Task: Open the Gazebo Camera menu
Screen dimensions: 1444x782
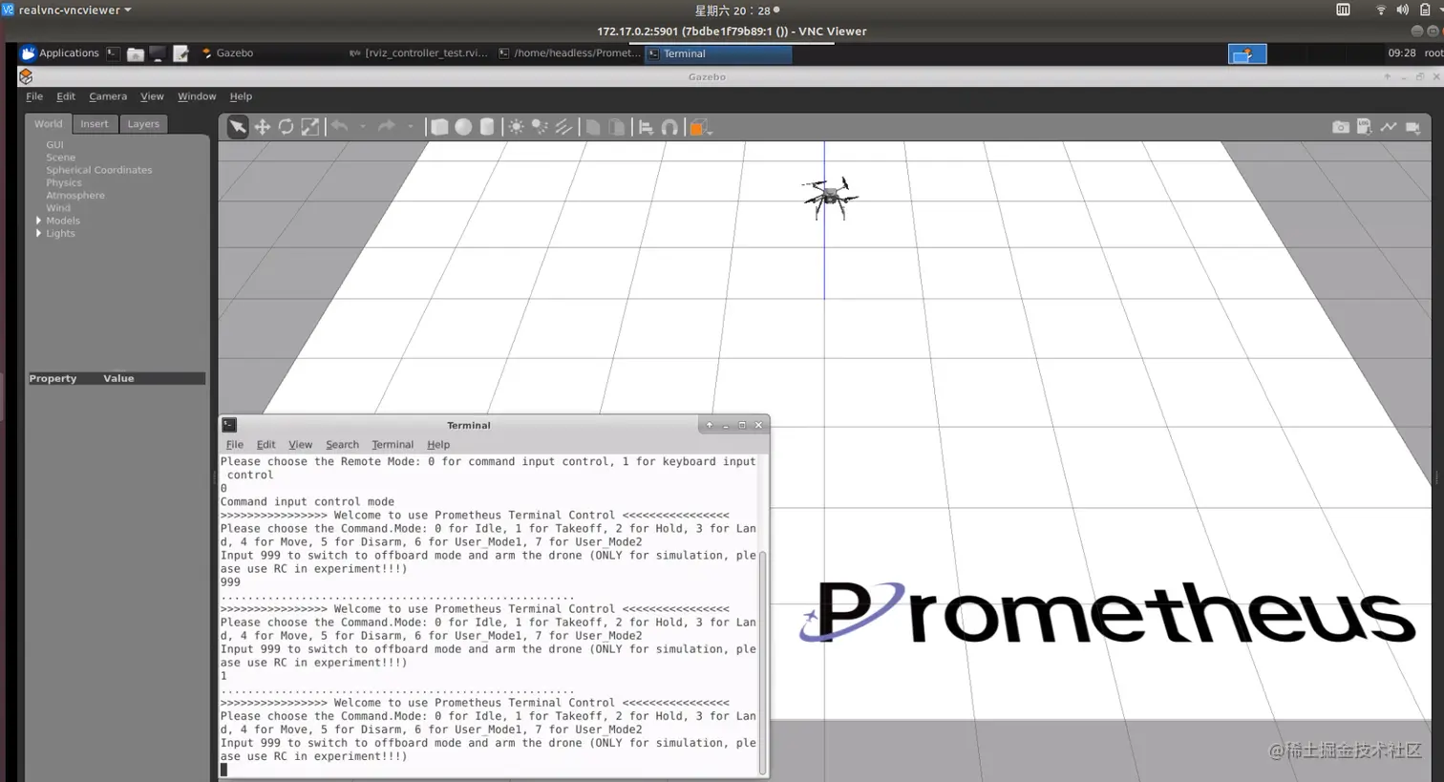Action: coord(108,96)
